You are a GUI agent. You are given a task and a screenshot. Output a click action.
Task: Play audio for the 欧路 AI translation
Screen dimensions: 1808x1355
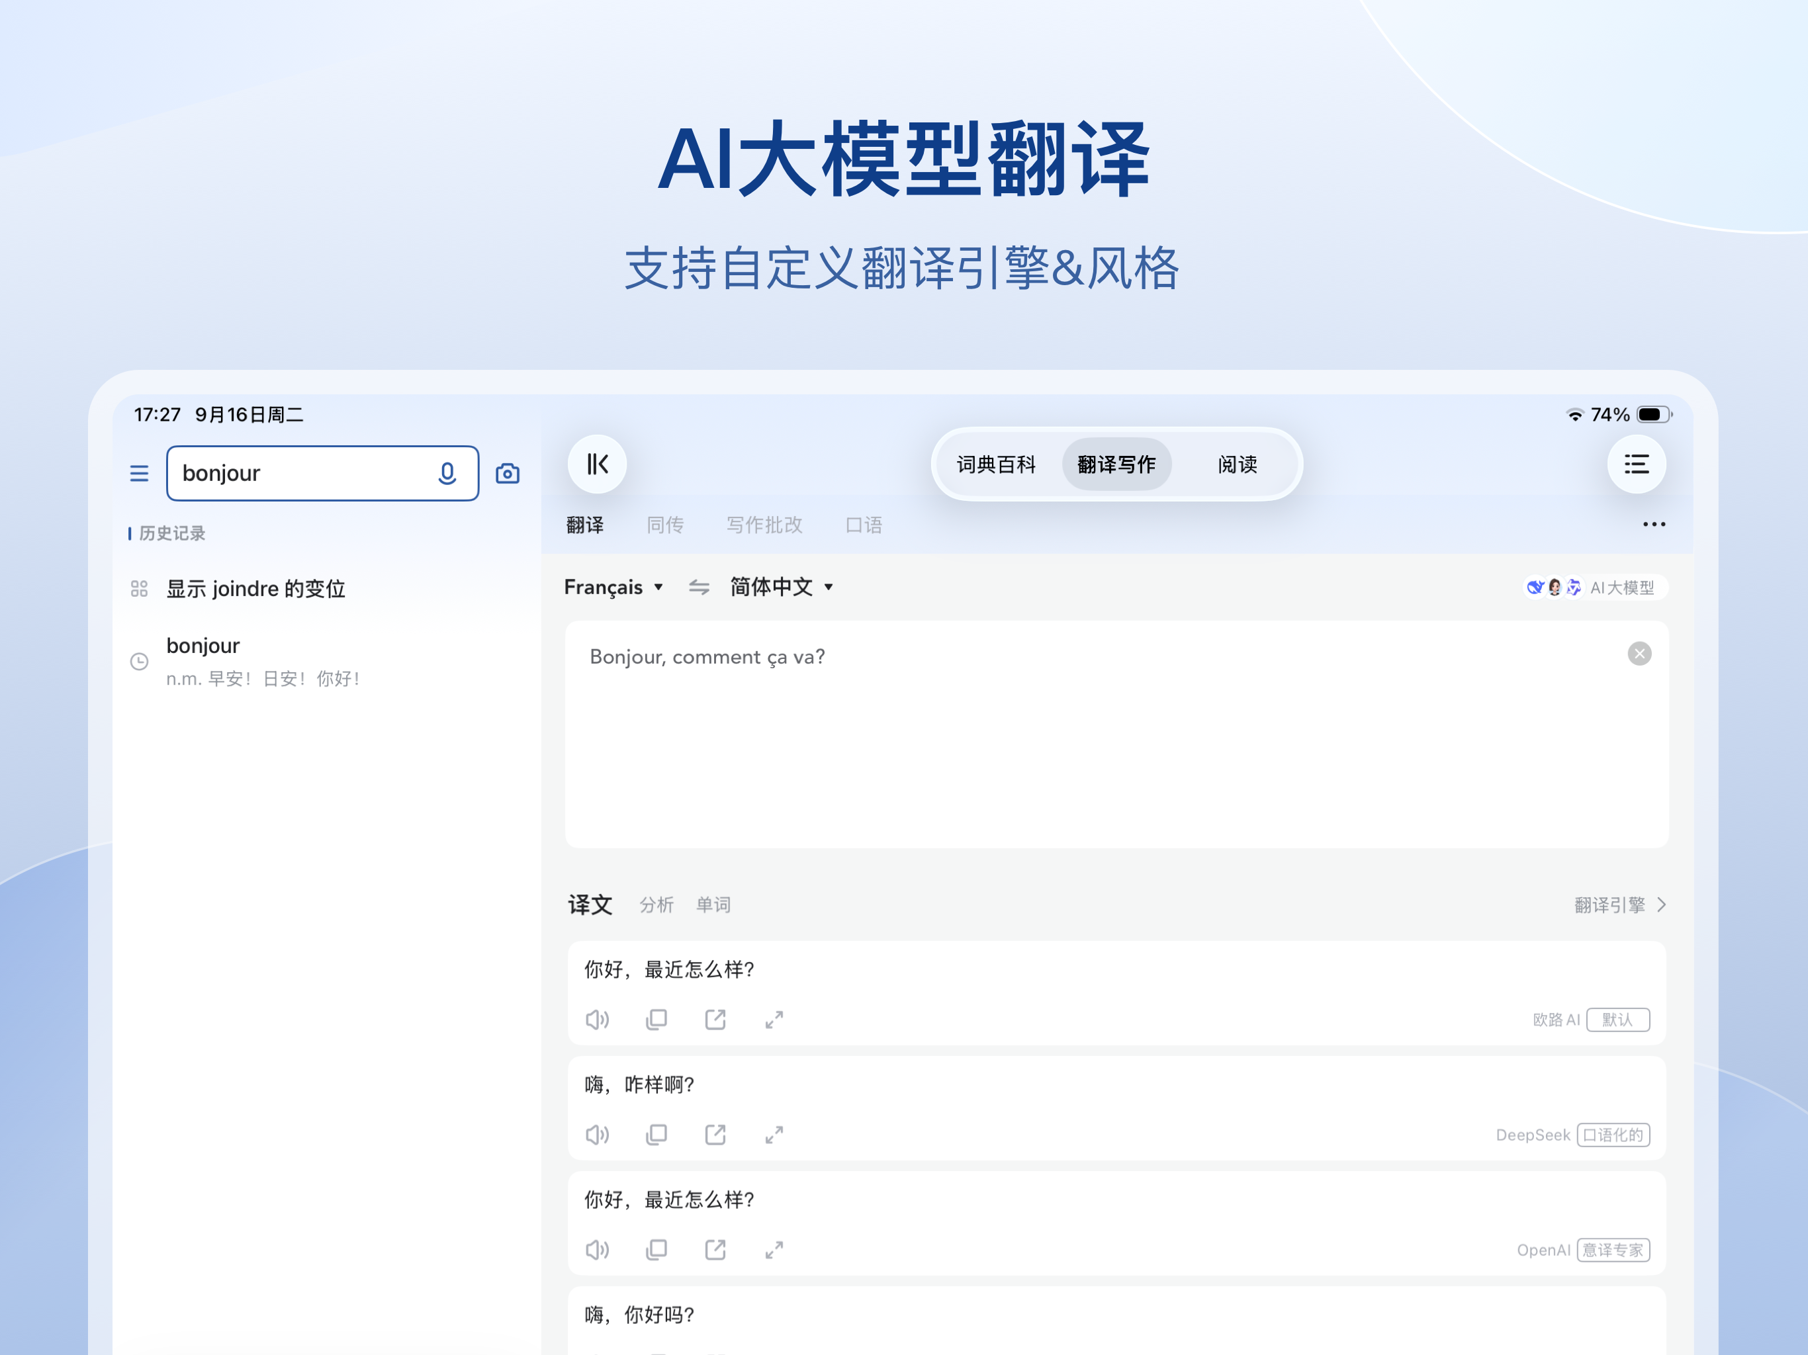coord(598,1019)
